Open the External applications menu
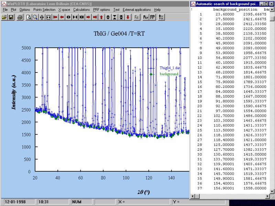This screenshot has height=206, width=275. (x=137, y=10)
